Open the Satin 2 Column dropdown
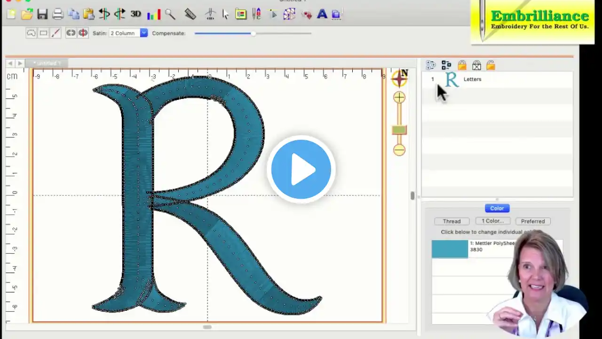602x339 pixels. pos(128,33)
